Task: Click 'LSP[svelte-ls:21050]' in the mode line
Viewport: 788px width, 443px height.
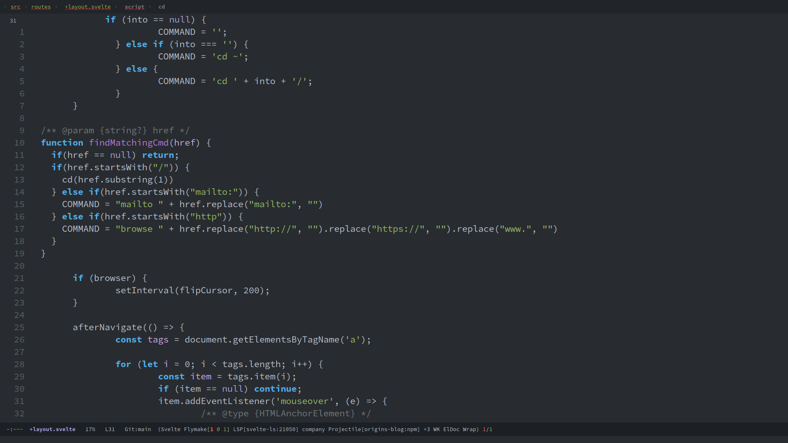Action: click(x=266, y=429)
